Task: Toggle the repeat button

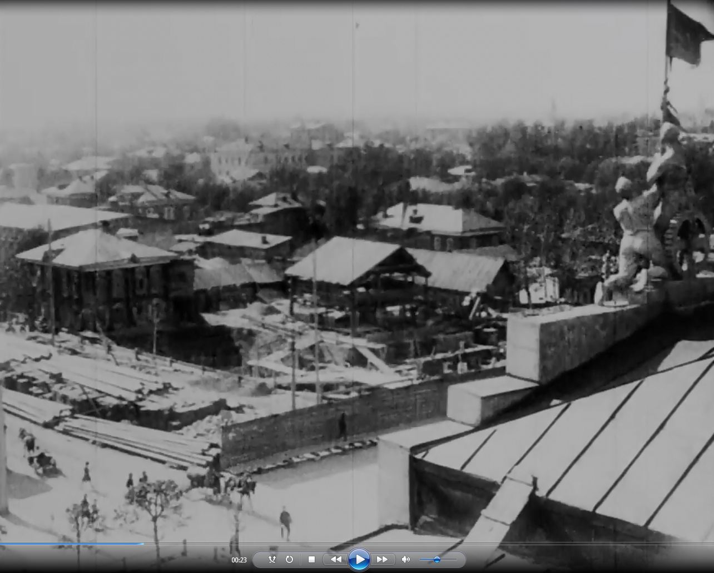Action: pos(289,560)
